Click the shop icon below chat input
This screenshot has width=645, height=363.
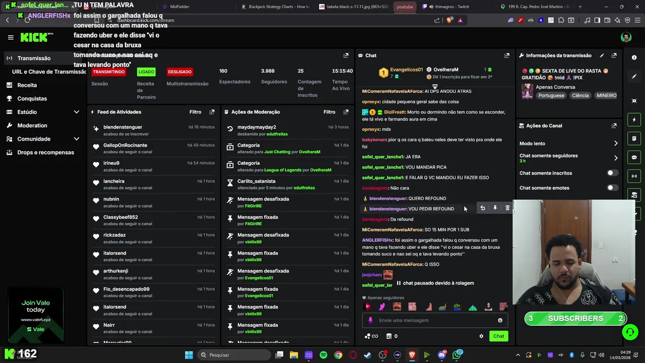(x=389, y=336)
